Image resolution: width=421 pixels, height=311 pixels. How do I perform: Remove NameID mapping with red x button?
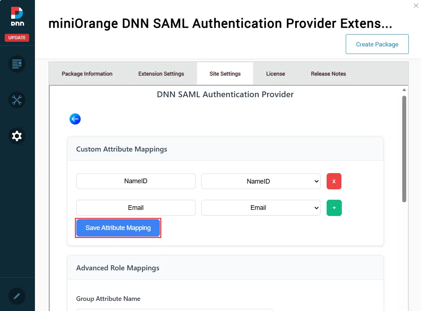coord(334,181)
